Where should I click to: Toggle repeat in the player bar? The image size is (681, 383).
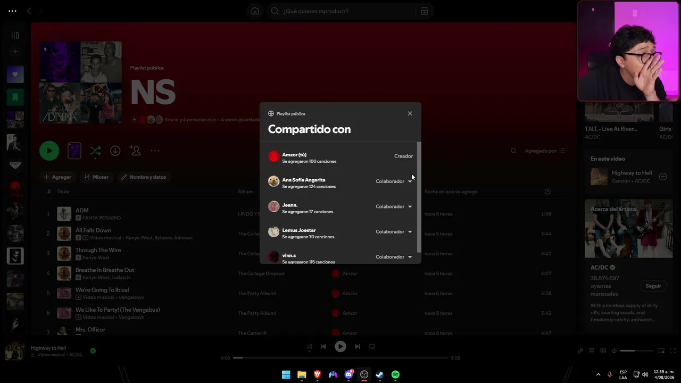point(372,346)
